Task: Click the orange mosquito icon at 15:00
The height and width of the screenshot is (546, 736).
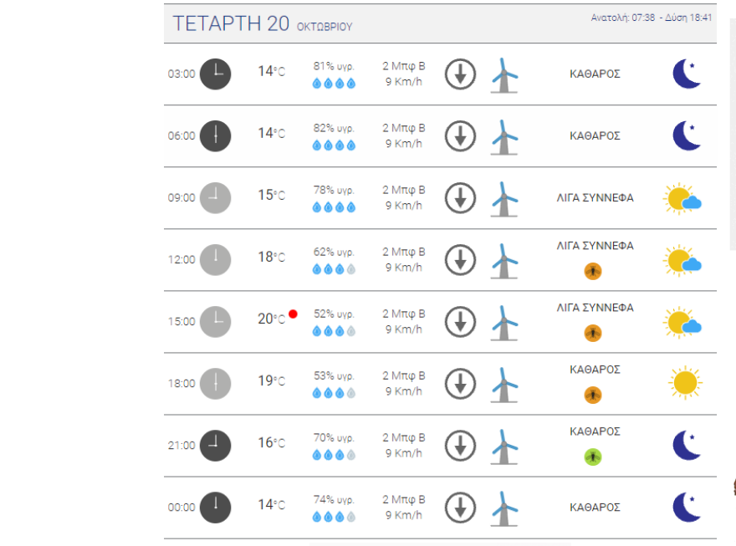Action: (593, 333)
